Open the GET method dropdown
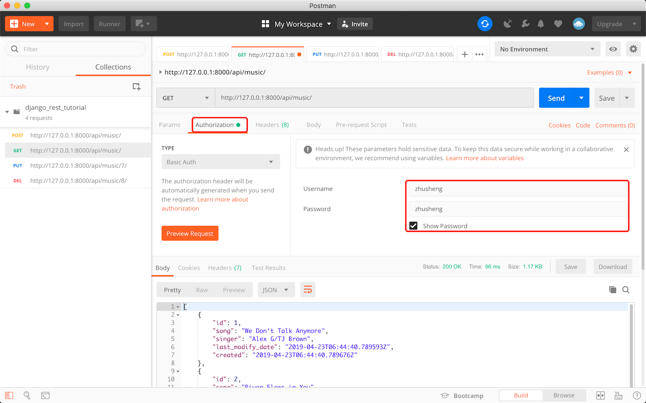 [x=186, y=98]
